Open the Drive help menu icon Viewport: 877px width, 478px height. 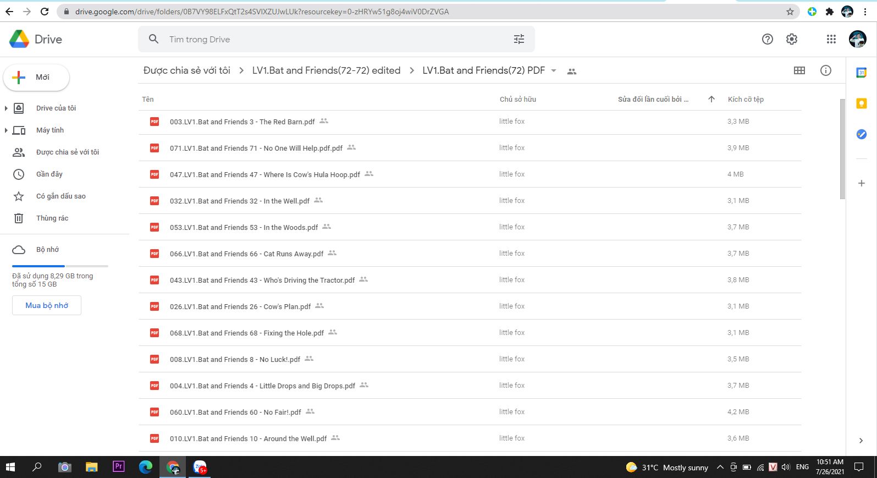pos(767,39)
